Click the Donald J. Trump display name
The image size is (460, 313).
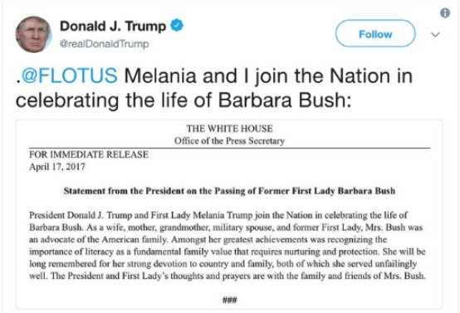[x=113, y=26]
